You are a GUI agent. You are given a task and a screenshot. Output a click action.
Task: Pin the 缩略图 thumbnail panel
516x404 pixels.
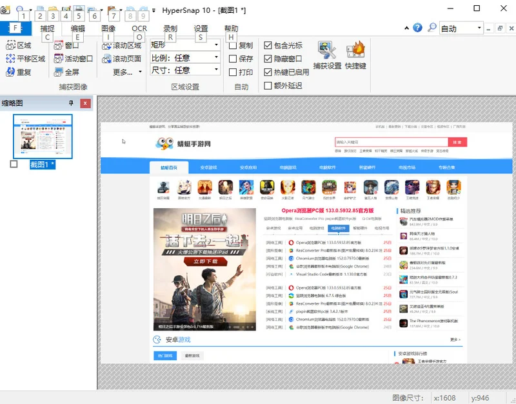coord(71,103)
